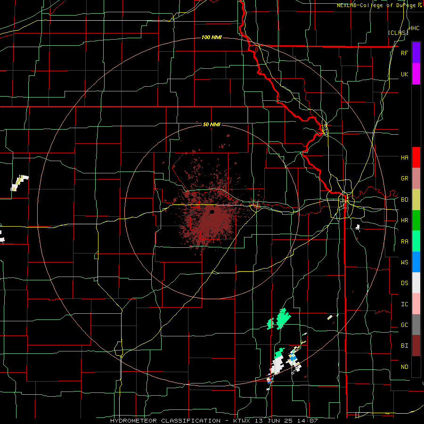The image size is (424, 424).
Task: Click the WS legend label
Action: (x=405, y=262)
